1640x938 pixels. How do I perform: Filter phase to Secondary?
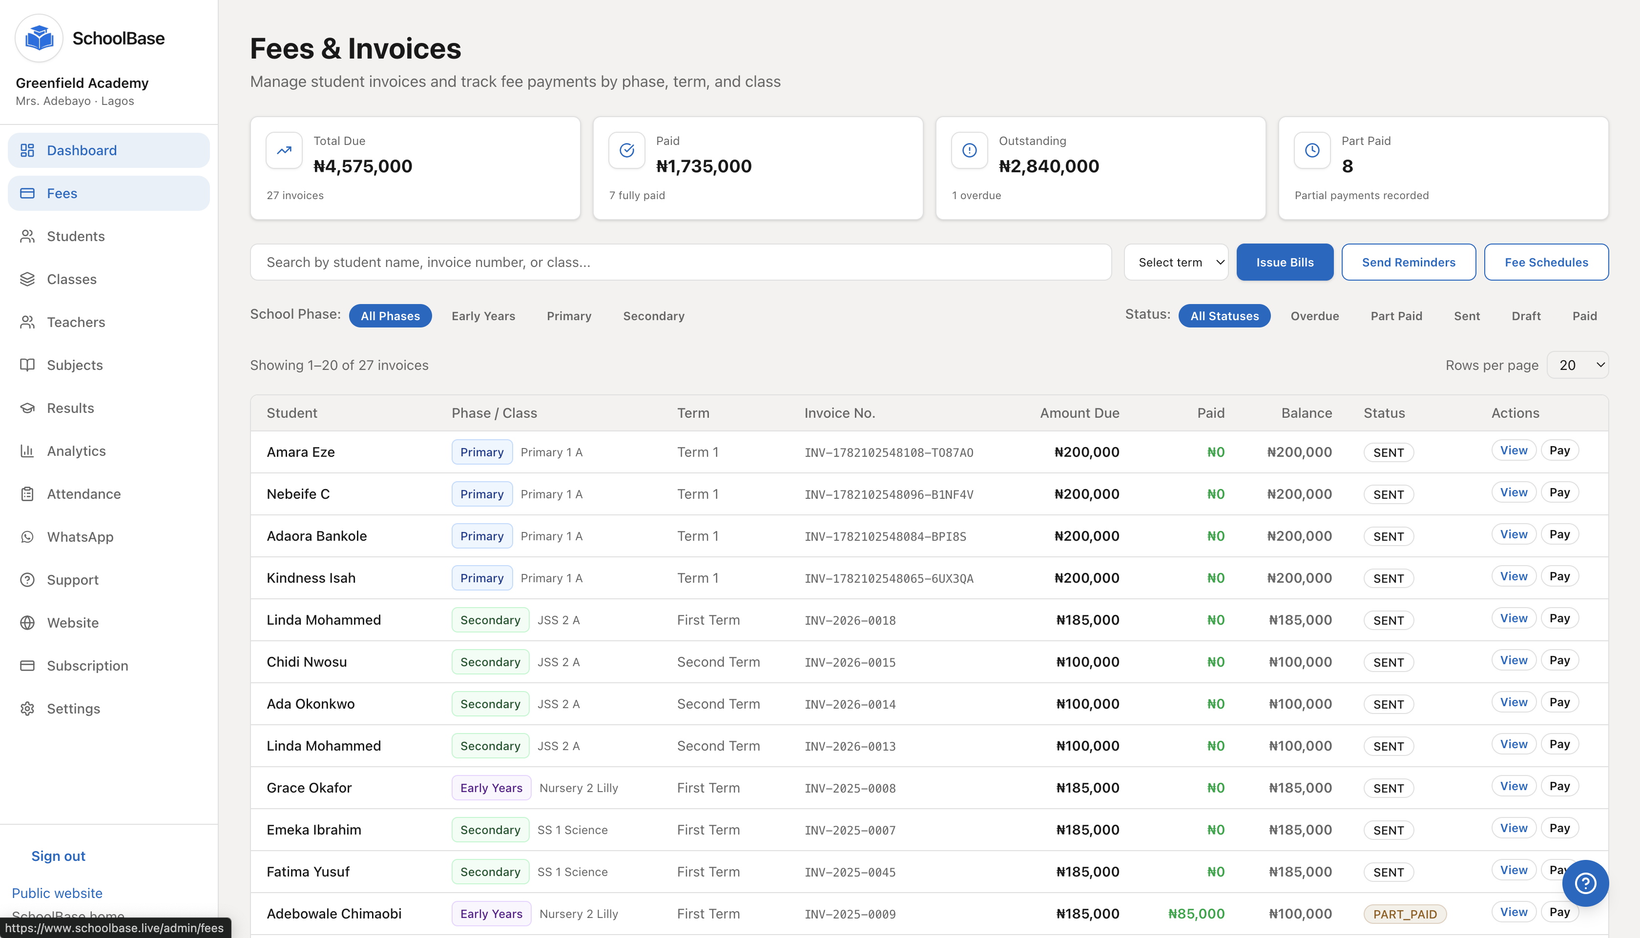point(653,316)
